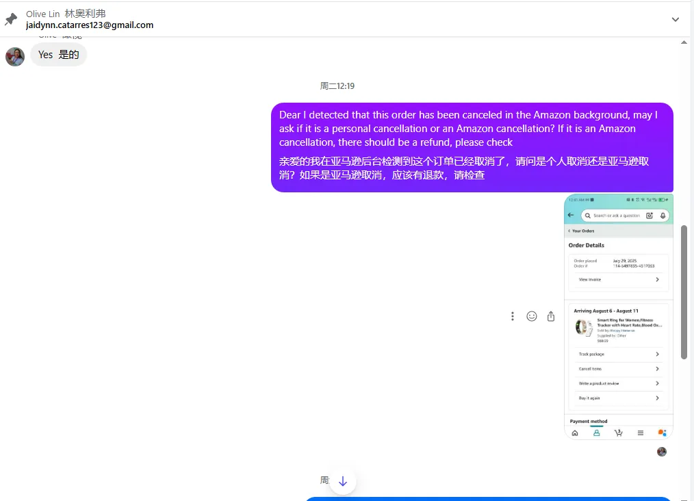Jump to latest message with down arrow
The image size is (694, 501).
click(343, 481)
